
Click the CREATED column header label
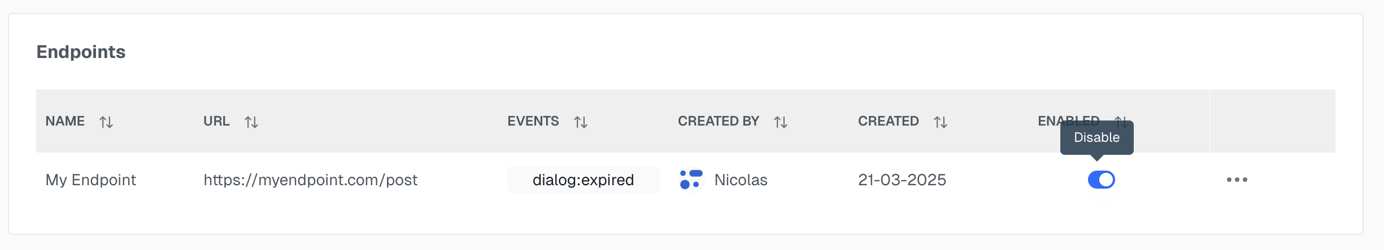click(889, 121)
